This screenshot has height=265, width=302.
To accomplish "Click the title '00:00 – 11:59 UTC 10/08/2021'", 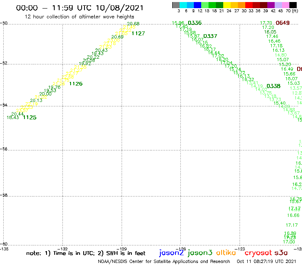I will pos(80,8).
